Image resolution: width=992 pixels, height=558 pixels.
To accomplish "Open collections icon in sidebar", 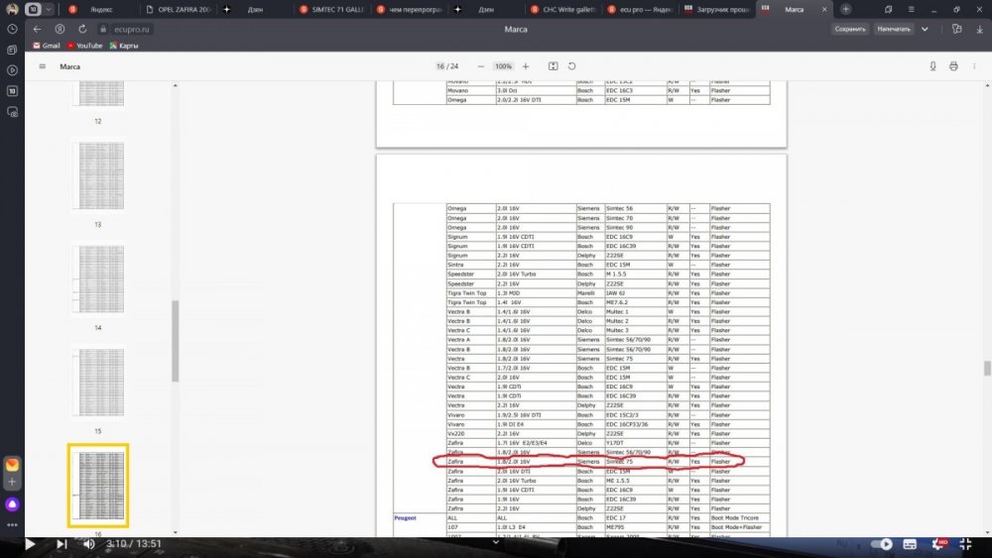I will 12,50.
